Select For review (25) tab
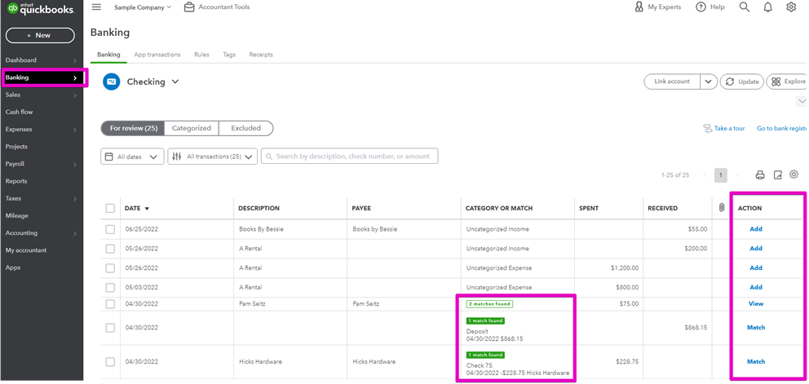809x384 pixels. 133,128
